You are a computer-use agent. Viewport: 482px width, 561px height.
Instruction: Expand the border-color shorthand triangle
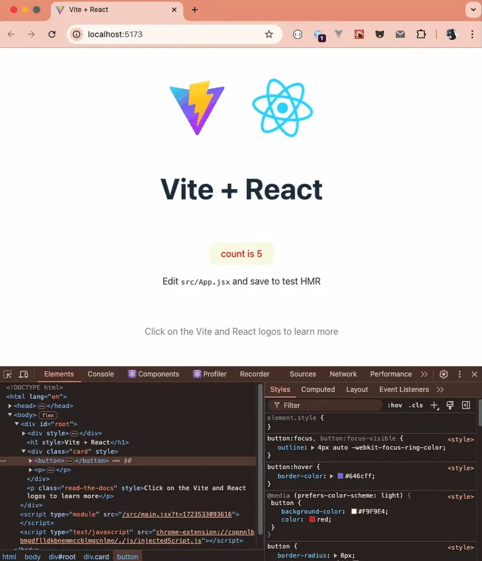click(x=331, y=476)
